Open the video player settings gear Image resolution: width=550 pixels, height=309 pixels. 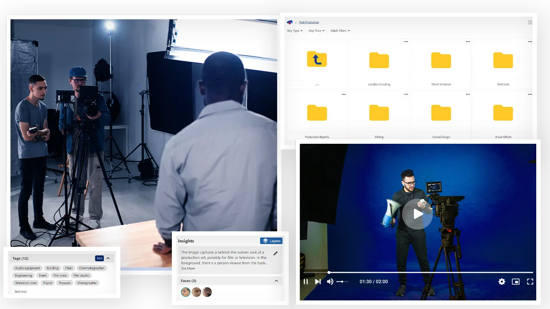(501, 282)
